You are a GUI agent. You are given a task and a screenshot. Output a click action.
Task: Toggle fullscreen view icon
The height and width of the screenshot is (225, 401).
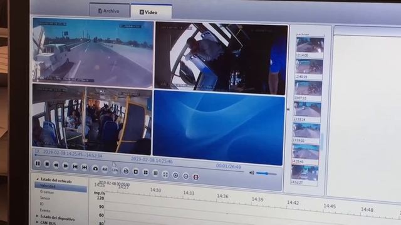click(165, 174)
